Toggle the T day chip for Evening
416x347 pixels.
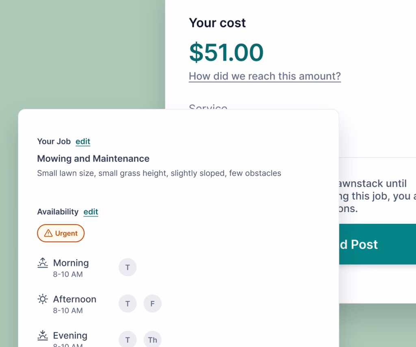click(x=128, y=340)
